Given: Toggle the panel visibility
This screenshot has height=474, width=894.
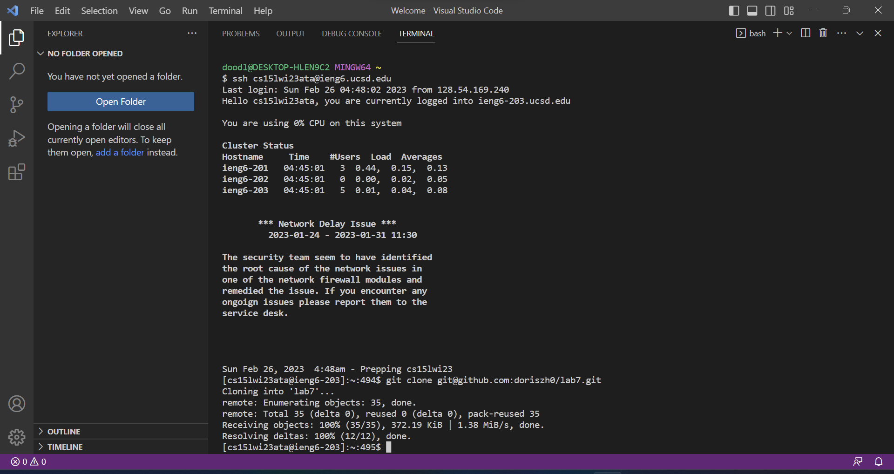Looking at the screenshot, I should [752, 10].
